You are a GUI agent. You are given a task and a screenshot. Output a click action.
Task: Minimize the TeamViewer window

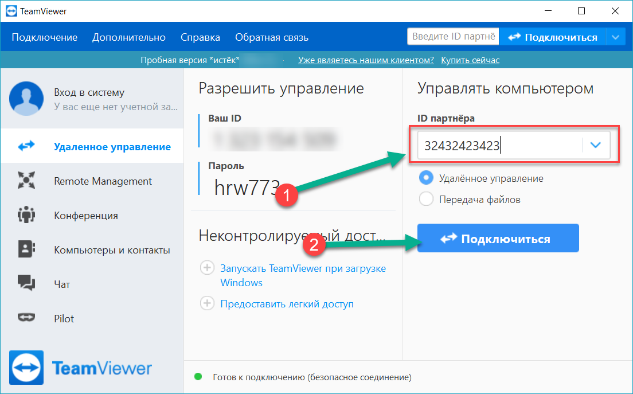[548, 11]
